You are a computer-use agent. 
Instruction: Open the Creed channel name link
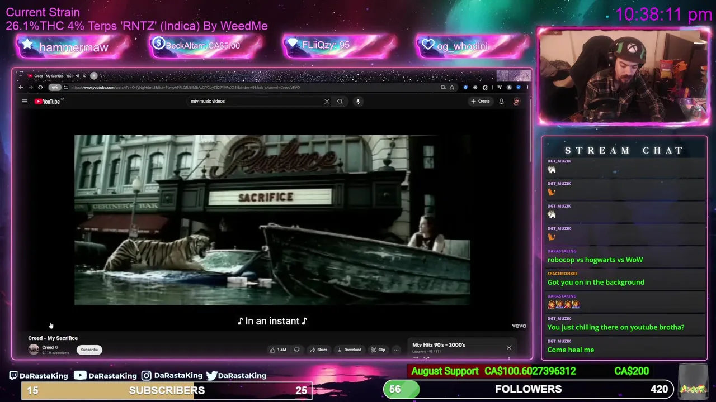[48, 347]
